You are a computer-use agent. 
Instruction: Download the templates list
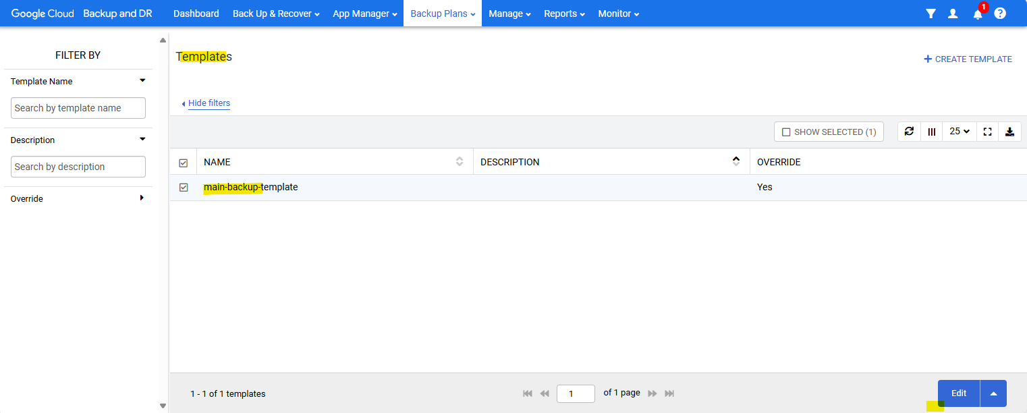pos(1009,132)
